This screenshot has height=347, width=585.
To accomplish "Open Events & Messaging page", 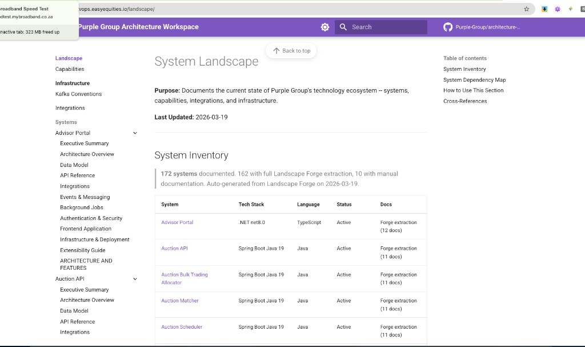I will tap(85, 197).
